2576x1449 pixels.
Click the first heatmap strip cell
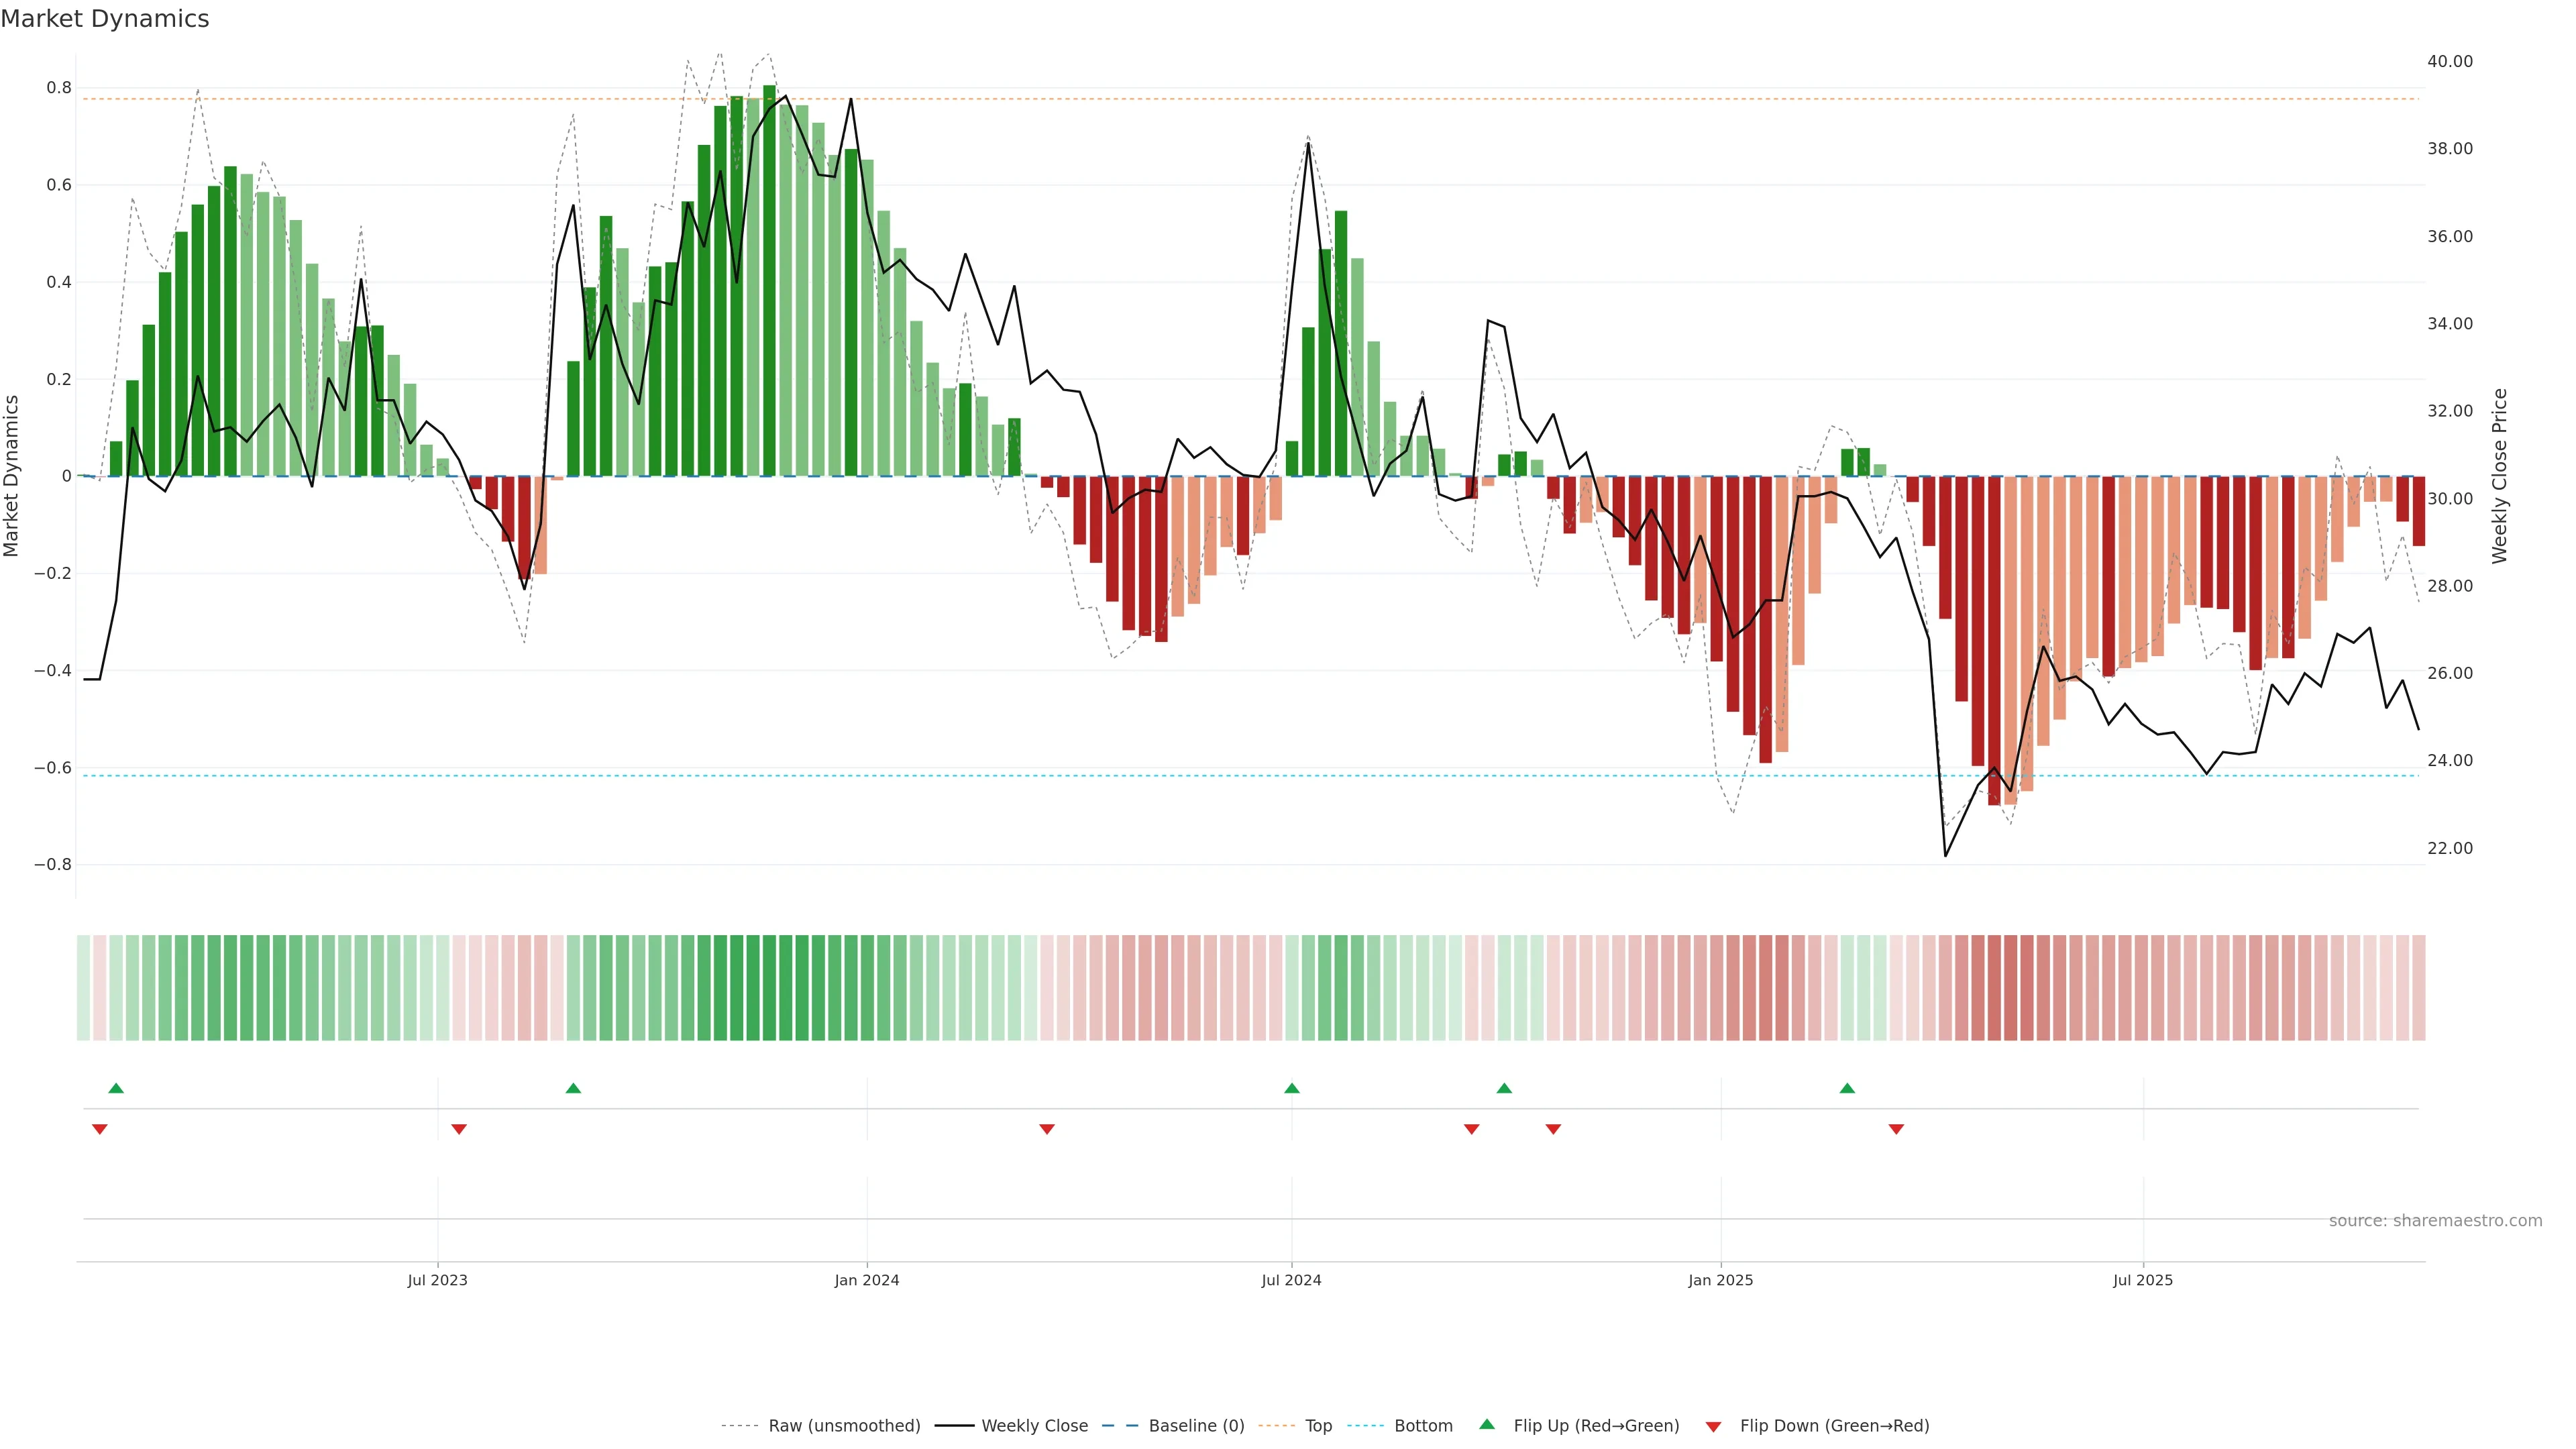[83, 988]
